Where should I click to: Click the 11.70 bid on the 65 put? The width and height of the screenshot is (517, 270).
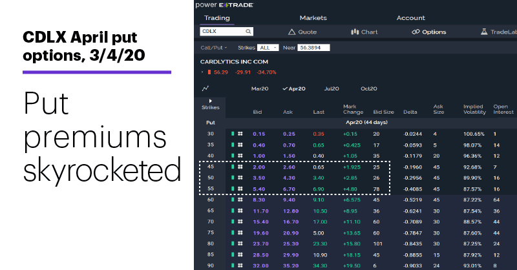(x=260, y=211)
